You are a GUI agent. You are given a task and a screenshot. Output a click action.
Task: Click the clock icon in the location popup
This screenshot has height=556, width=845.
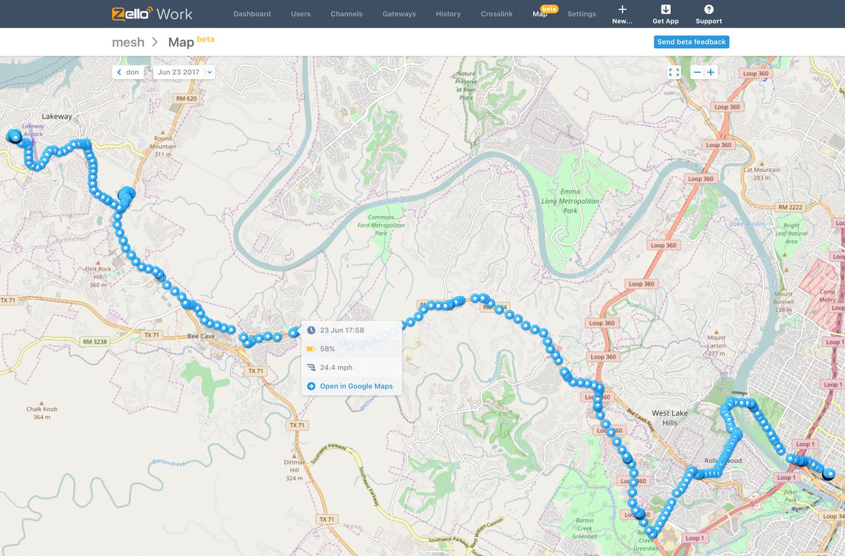311,330
